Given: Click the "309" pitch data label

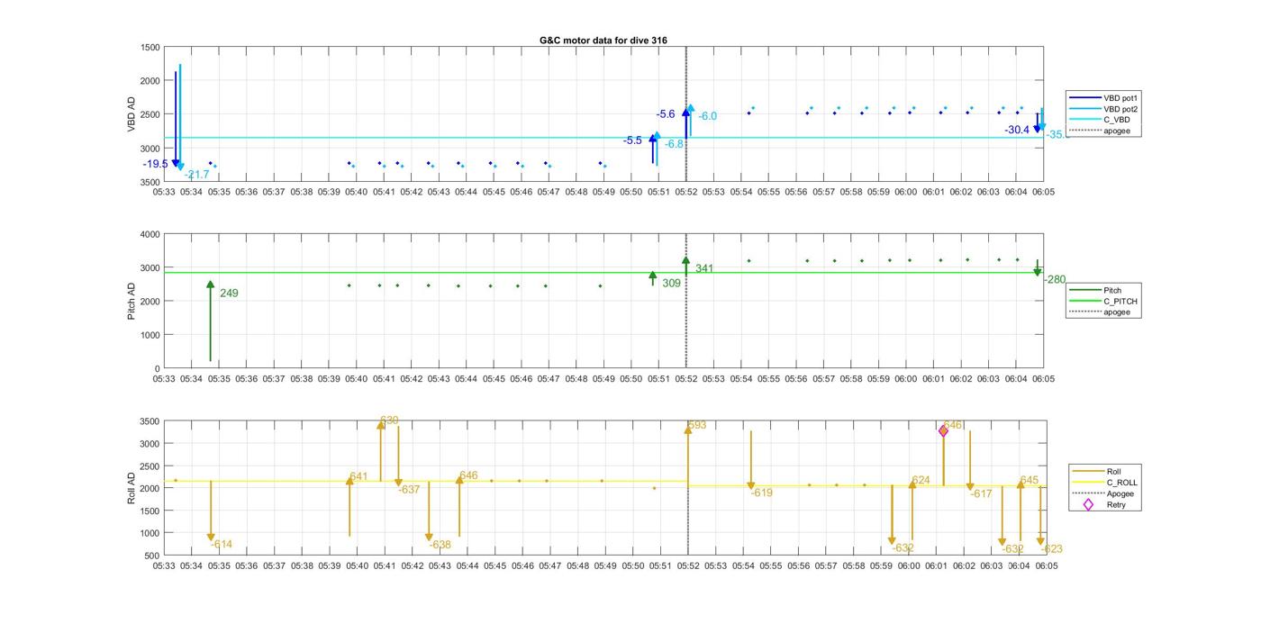Looking at the screenshot, I should click(671, 283).
